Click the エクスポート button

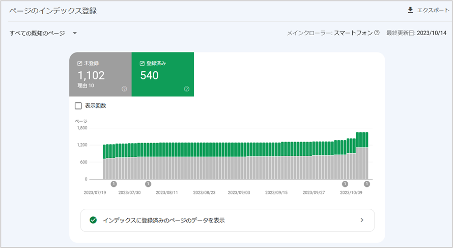pyautogui.click(x=429, y=10)
